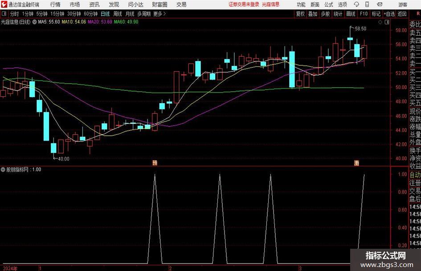The width and height of the screenshot is (421, 271).
Task: Click the MA5: 55.60 value
Action: (49, 22)
